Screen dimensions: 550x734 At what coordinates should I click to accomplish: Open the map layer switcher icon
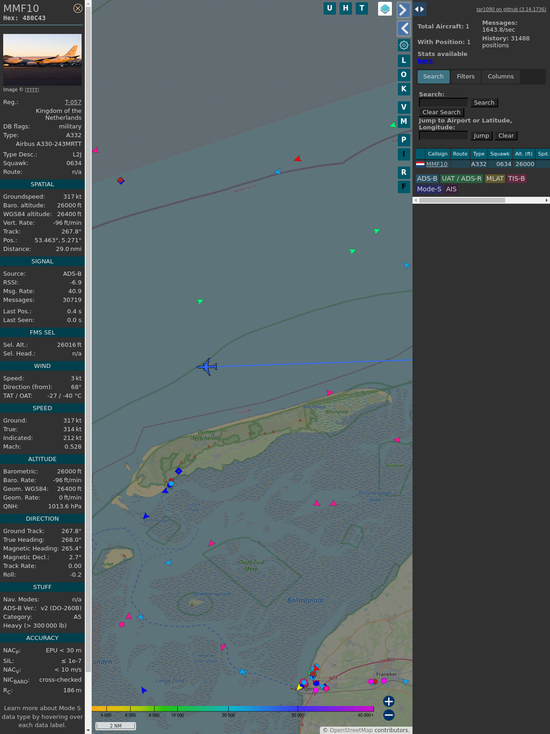385,9
